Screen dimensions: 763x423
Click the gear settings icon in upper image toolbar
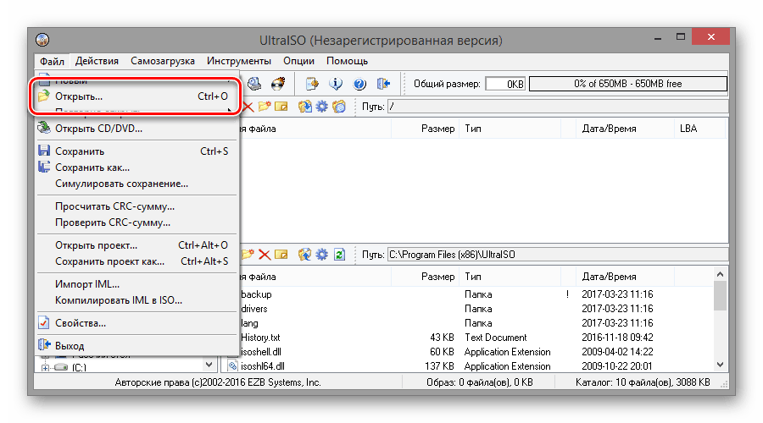(x=321, y=107)
